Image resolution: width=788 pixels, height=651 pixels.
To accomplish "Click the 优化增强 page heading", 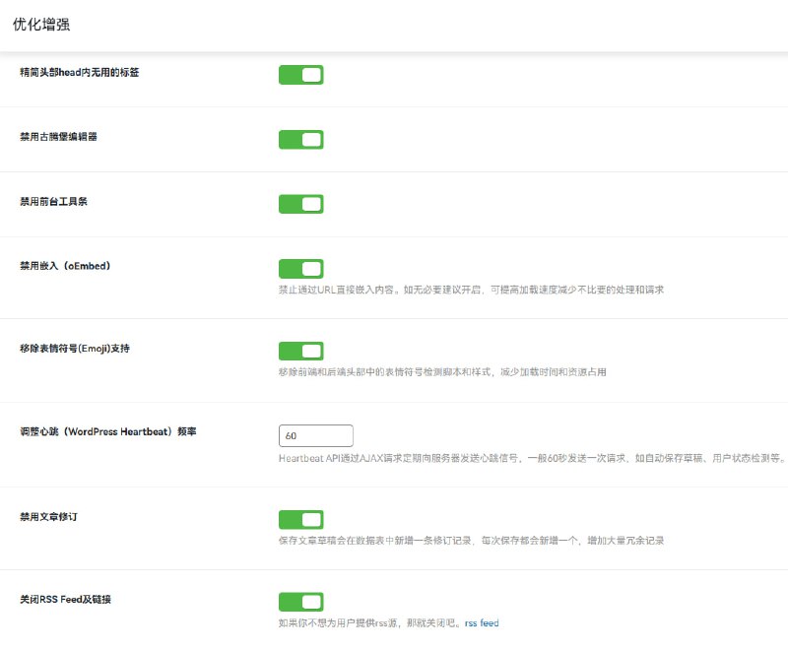I will [x=41, y=25].
